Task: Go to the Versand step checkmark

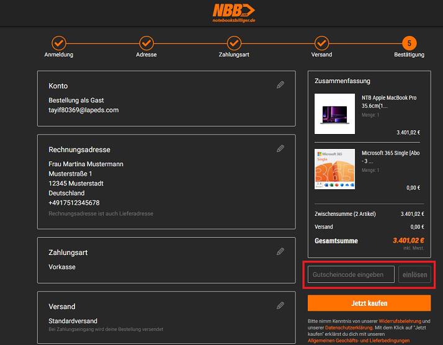Action: point(321,43)
